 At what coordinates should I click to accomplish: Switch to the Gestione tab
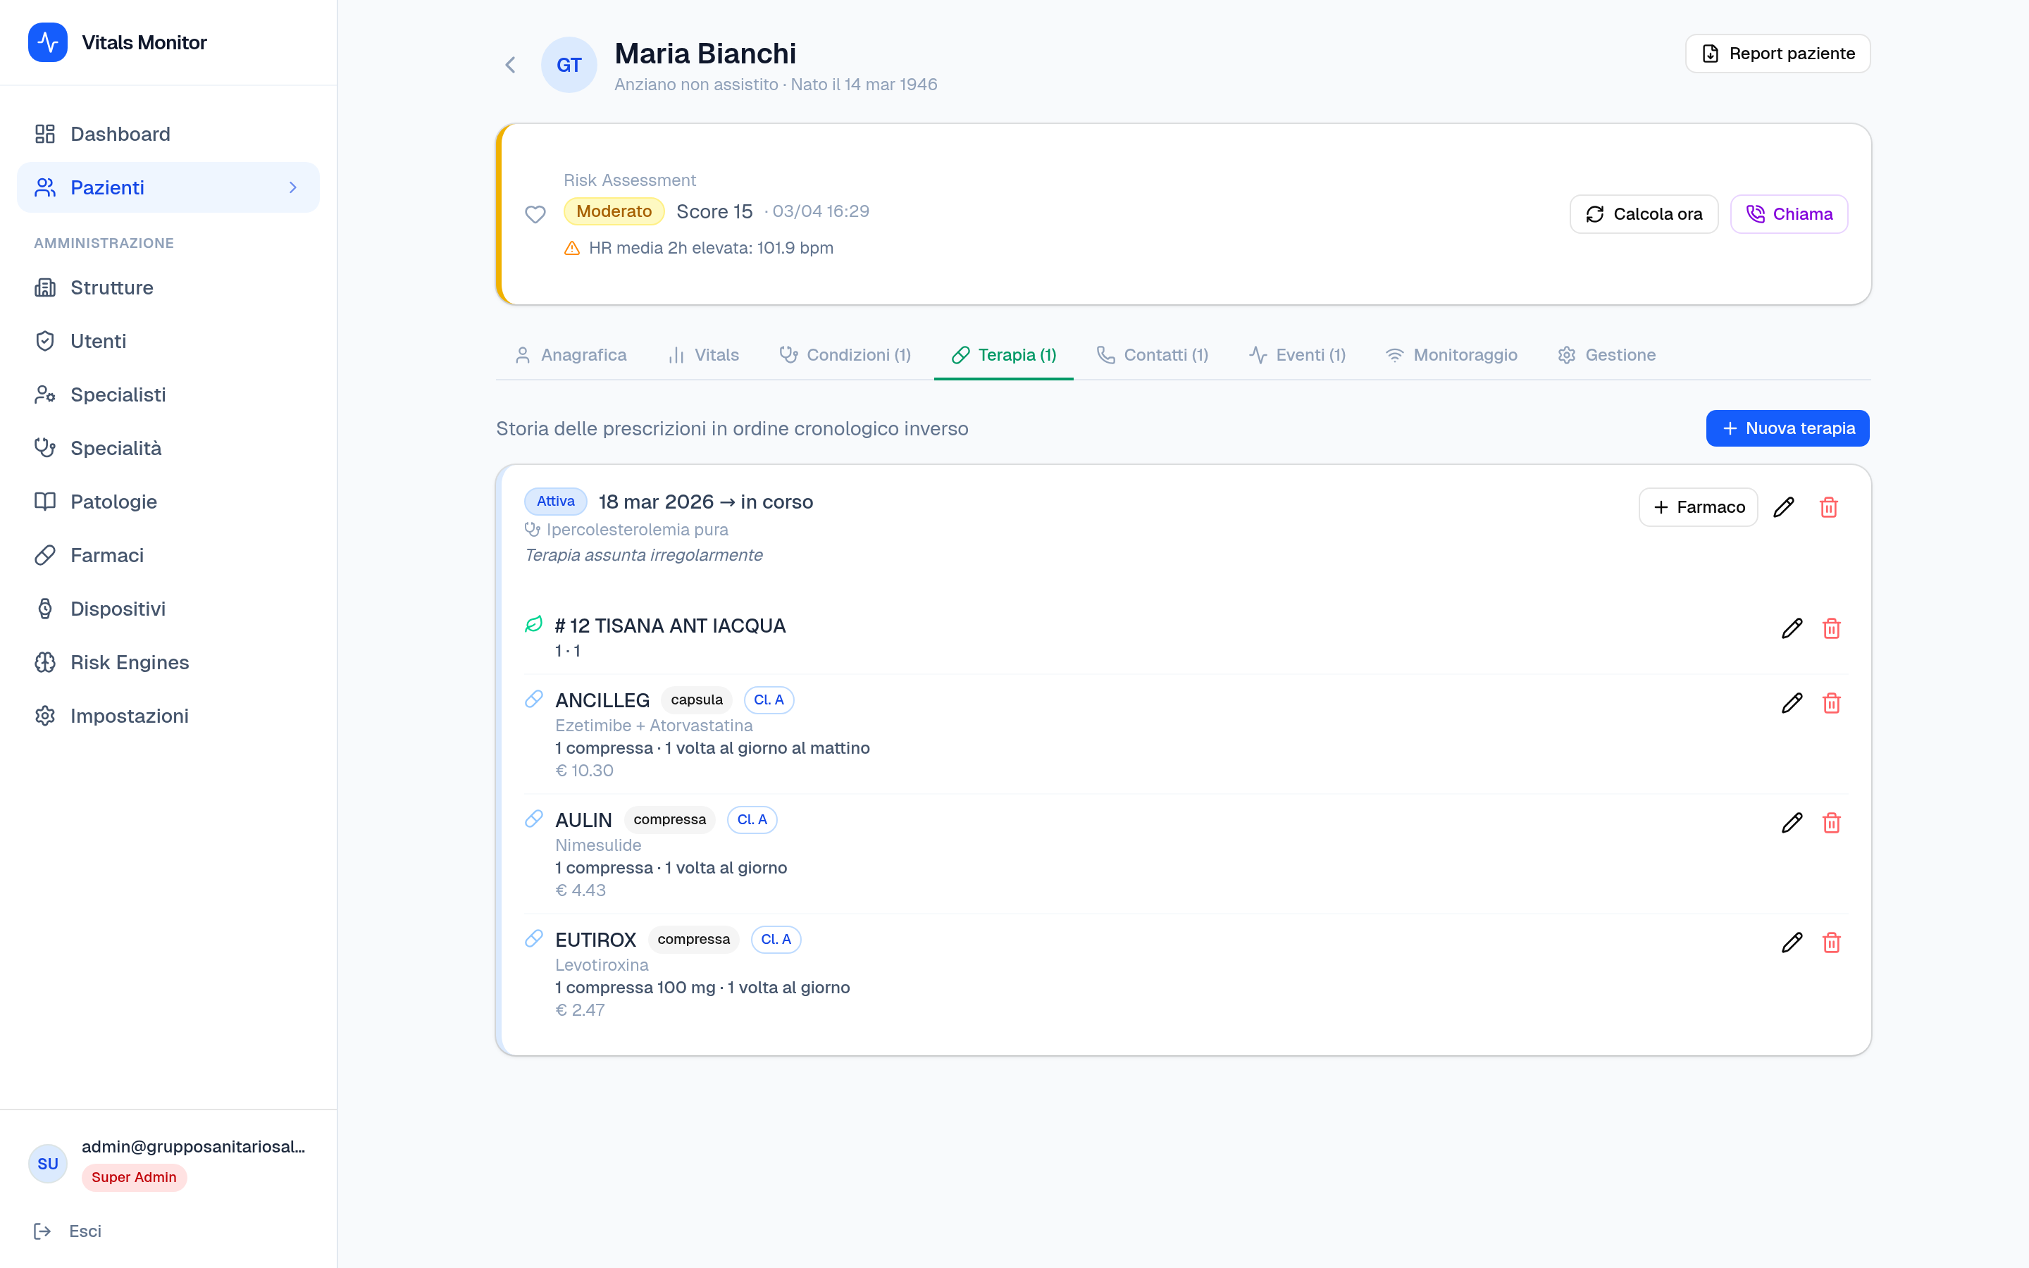[x=1606, y=356]
